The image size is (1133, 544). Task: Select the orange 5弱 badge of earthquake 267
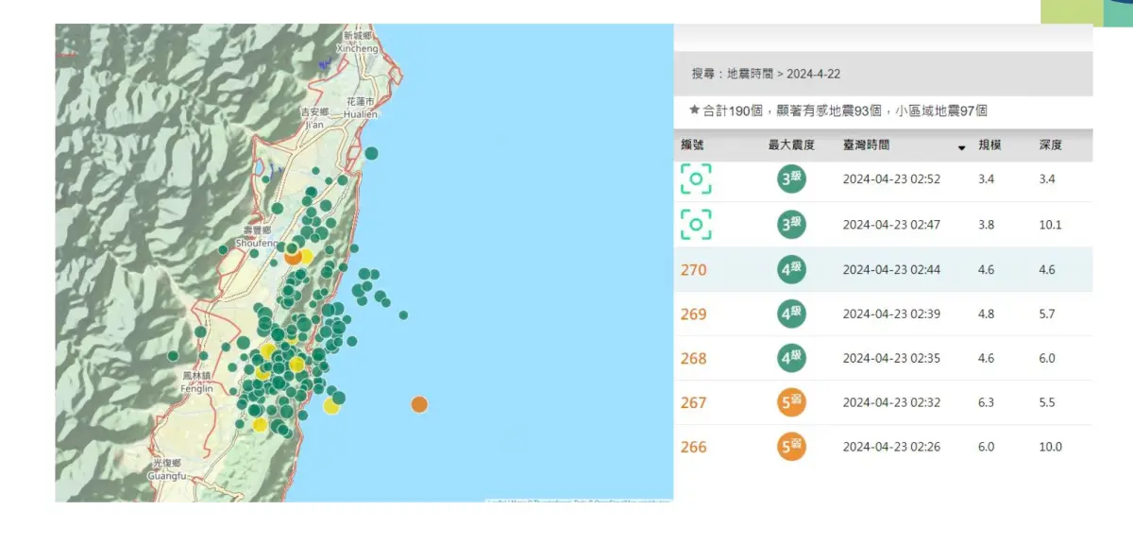(x=790, y=403)
